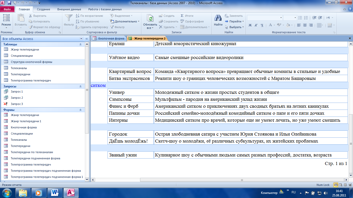This screenshot has height=198, width=353.
Task: Collapse the Запросы group in navigation pane
Action: point(80,86)
